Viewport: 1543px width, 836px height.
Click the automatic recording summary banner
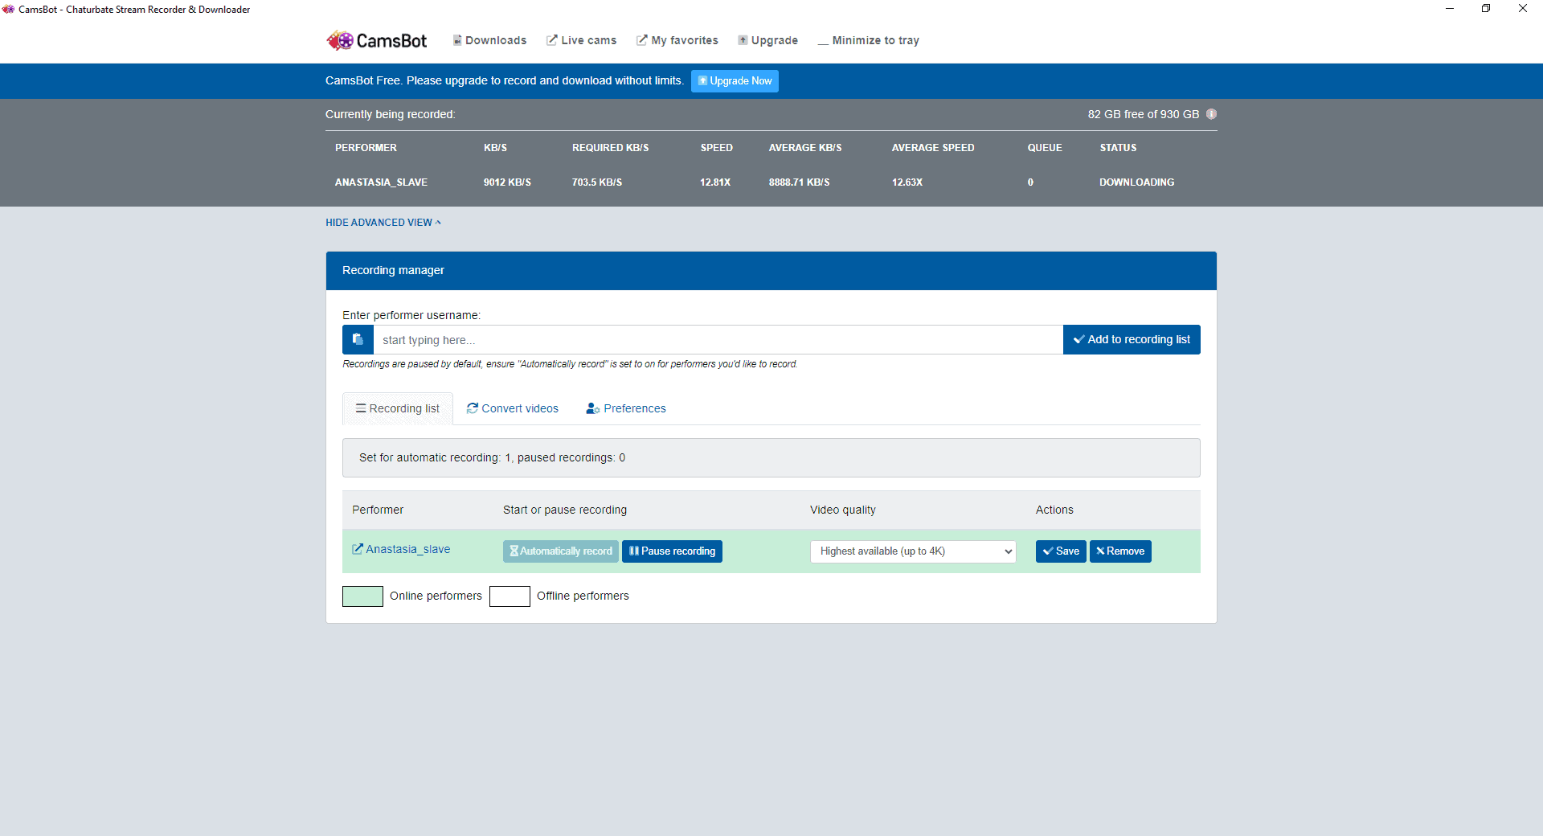click(x=771, y=457)
